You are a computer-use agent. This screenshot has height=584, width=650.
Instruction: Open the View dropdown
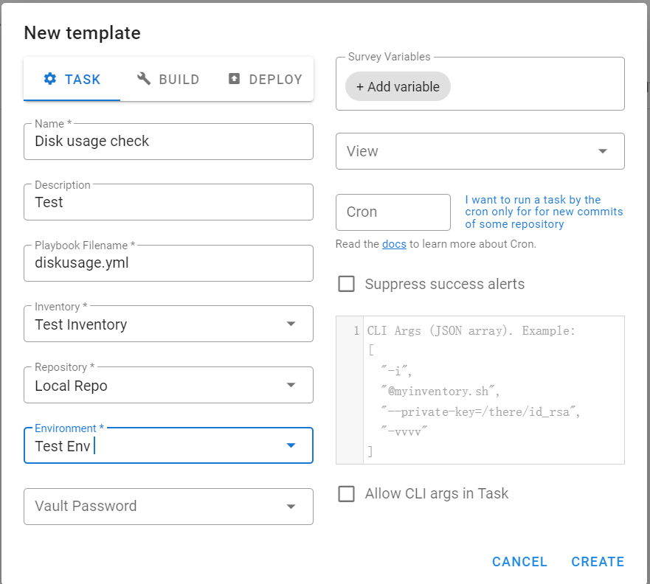pyautogui.click(x=602, y=151)
